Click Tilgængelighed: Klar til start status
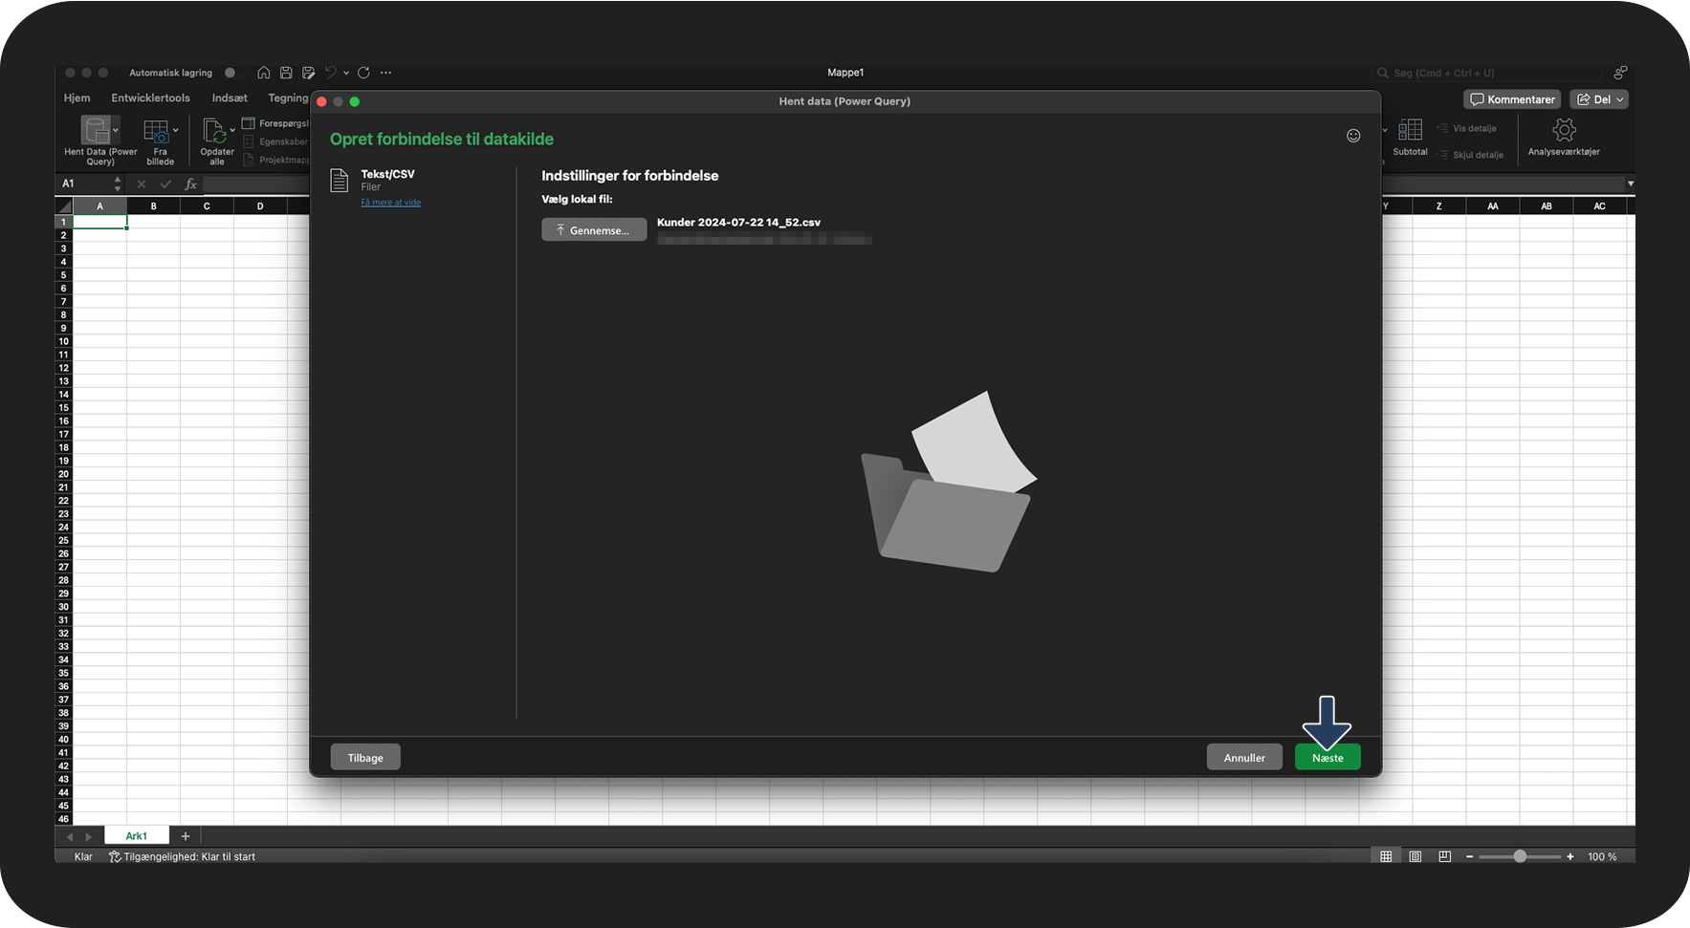Screen dimensions: 1690x928 coord(182,857)
